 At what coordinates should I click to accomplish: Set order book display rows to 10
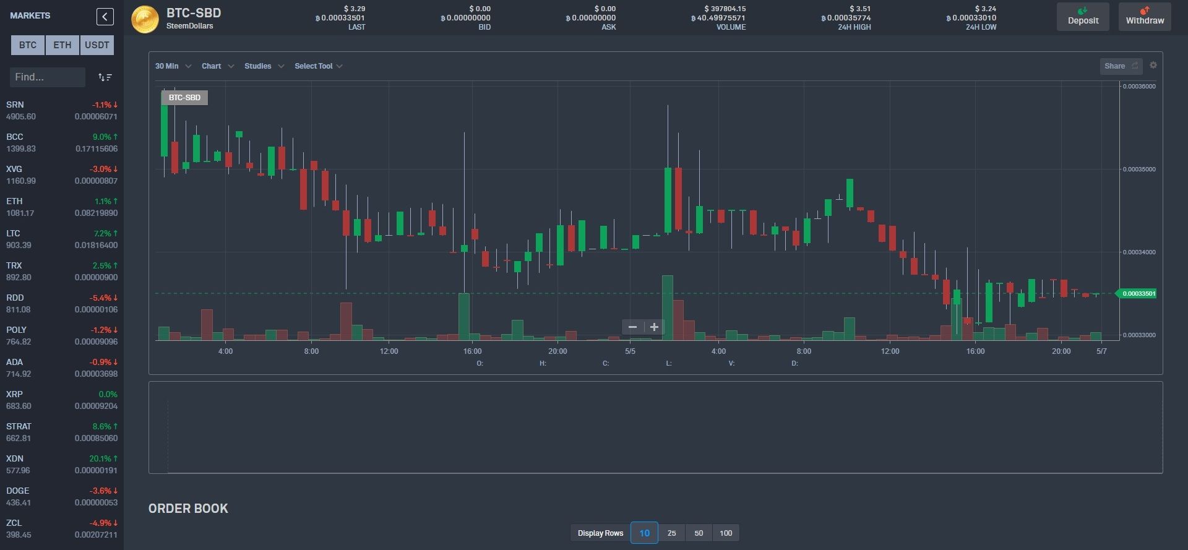644,533
